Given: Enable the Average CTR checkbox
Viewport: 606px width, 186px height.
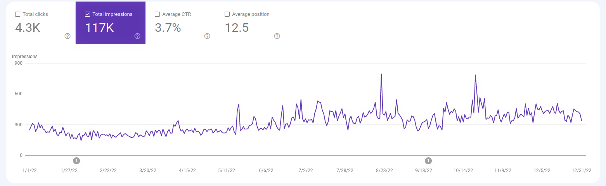Looking at the screenshot, I should tap(157, 14).
